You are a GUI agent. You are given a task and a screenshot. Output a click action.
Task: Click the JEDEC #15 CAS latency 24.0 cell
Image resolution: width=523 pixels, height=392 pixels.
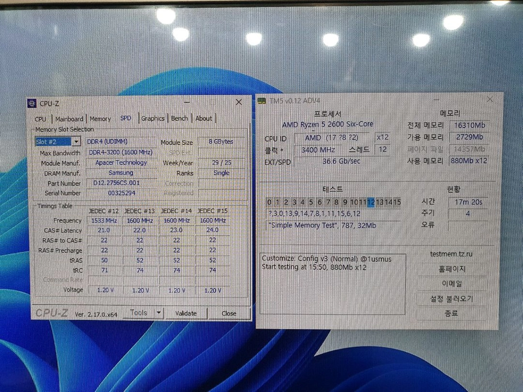[x=212, y=230]
